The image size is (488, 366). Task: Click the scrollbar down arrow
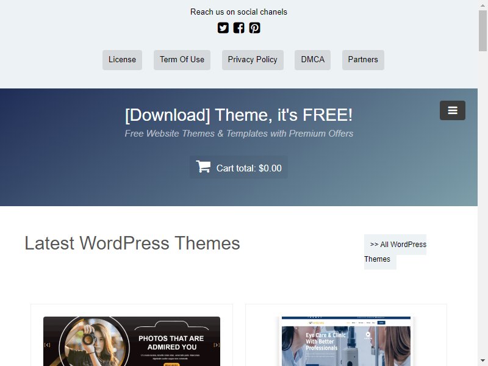pos(483,361)
